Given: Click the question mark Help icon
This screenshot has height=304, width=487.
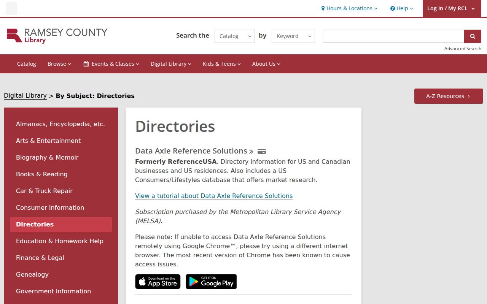Looking at the screenshot, I should tap(393, 8).
